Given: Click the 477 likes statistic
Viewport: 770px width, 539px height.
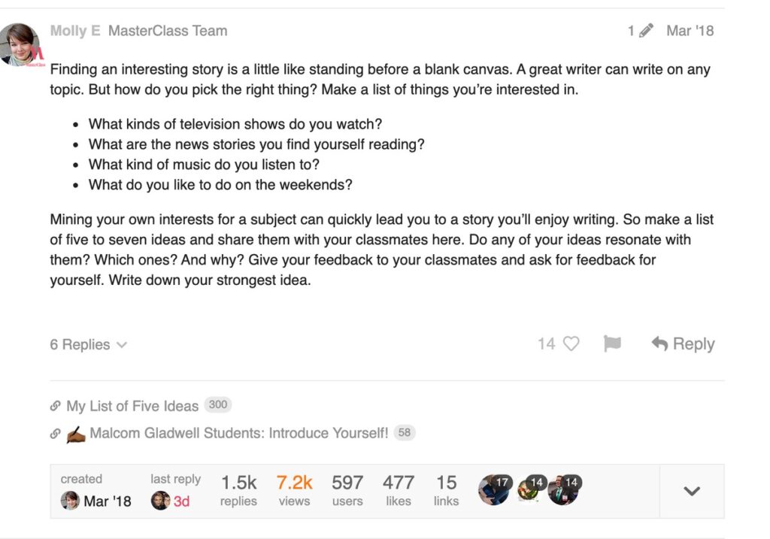Looking at the screenshot, I should [398, 490].
